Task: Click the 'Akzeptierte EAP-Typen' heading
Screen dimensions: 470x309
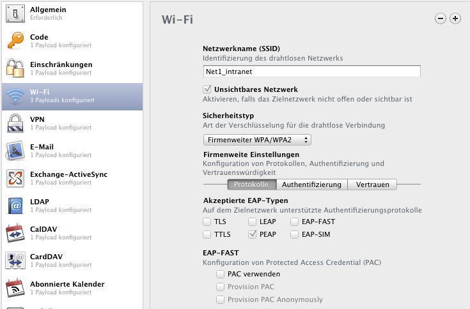Action: (246, 200)
